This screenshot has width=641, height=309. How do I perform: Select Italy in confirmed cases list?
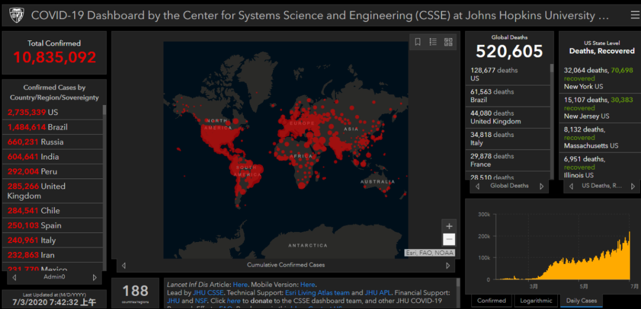coord(52,240)
